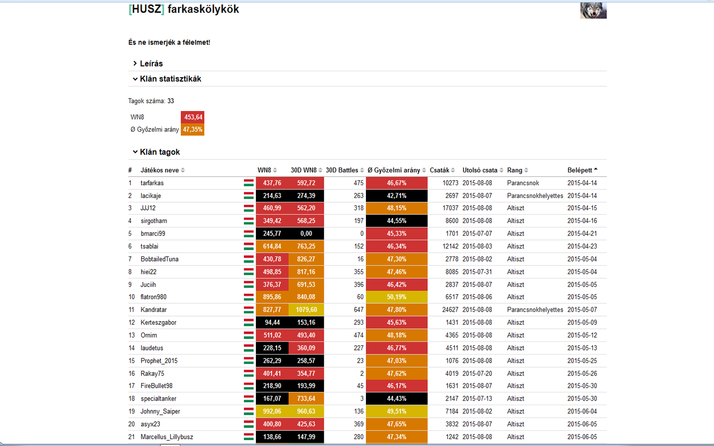Select player name Prophet_2015
Viewport: 714px width, 446px height.
point(159,361)
